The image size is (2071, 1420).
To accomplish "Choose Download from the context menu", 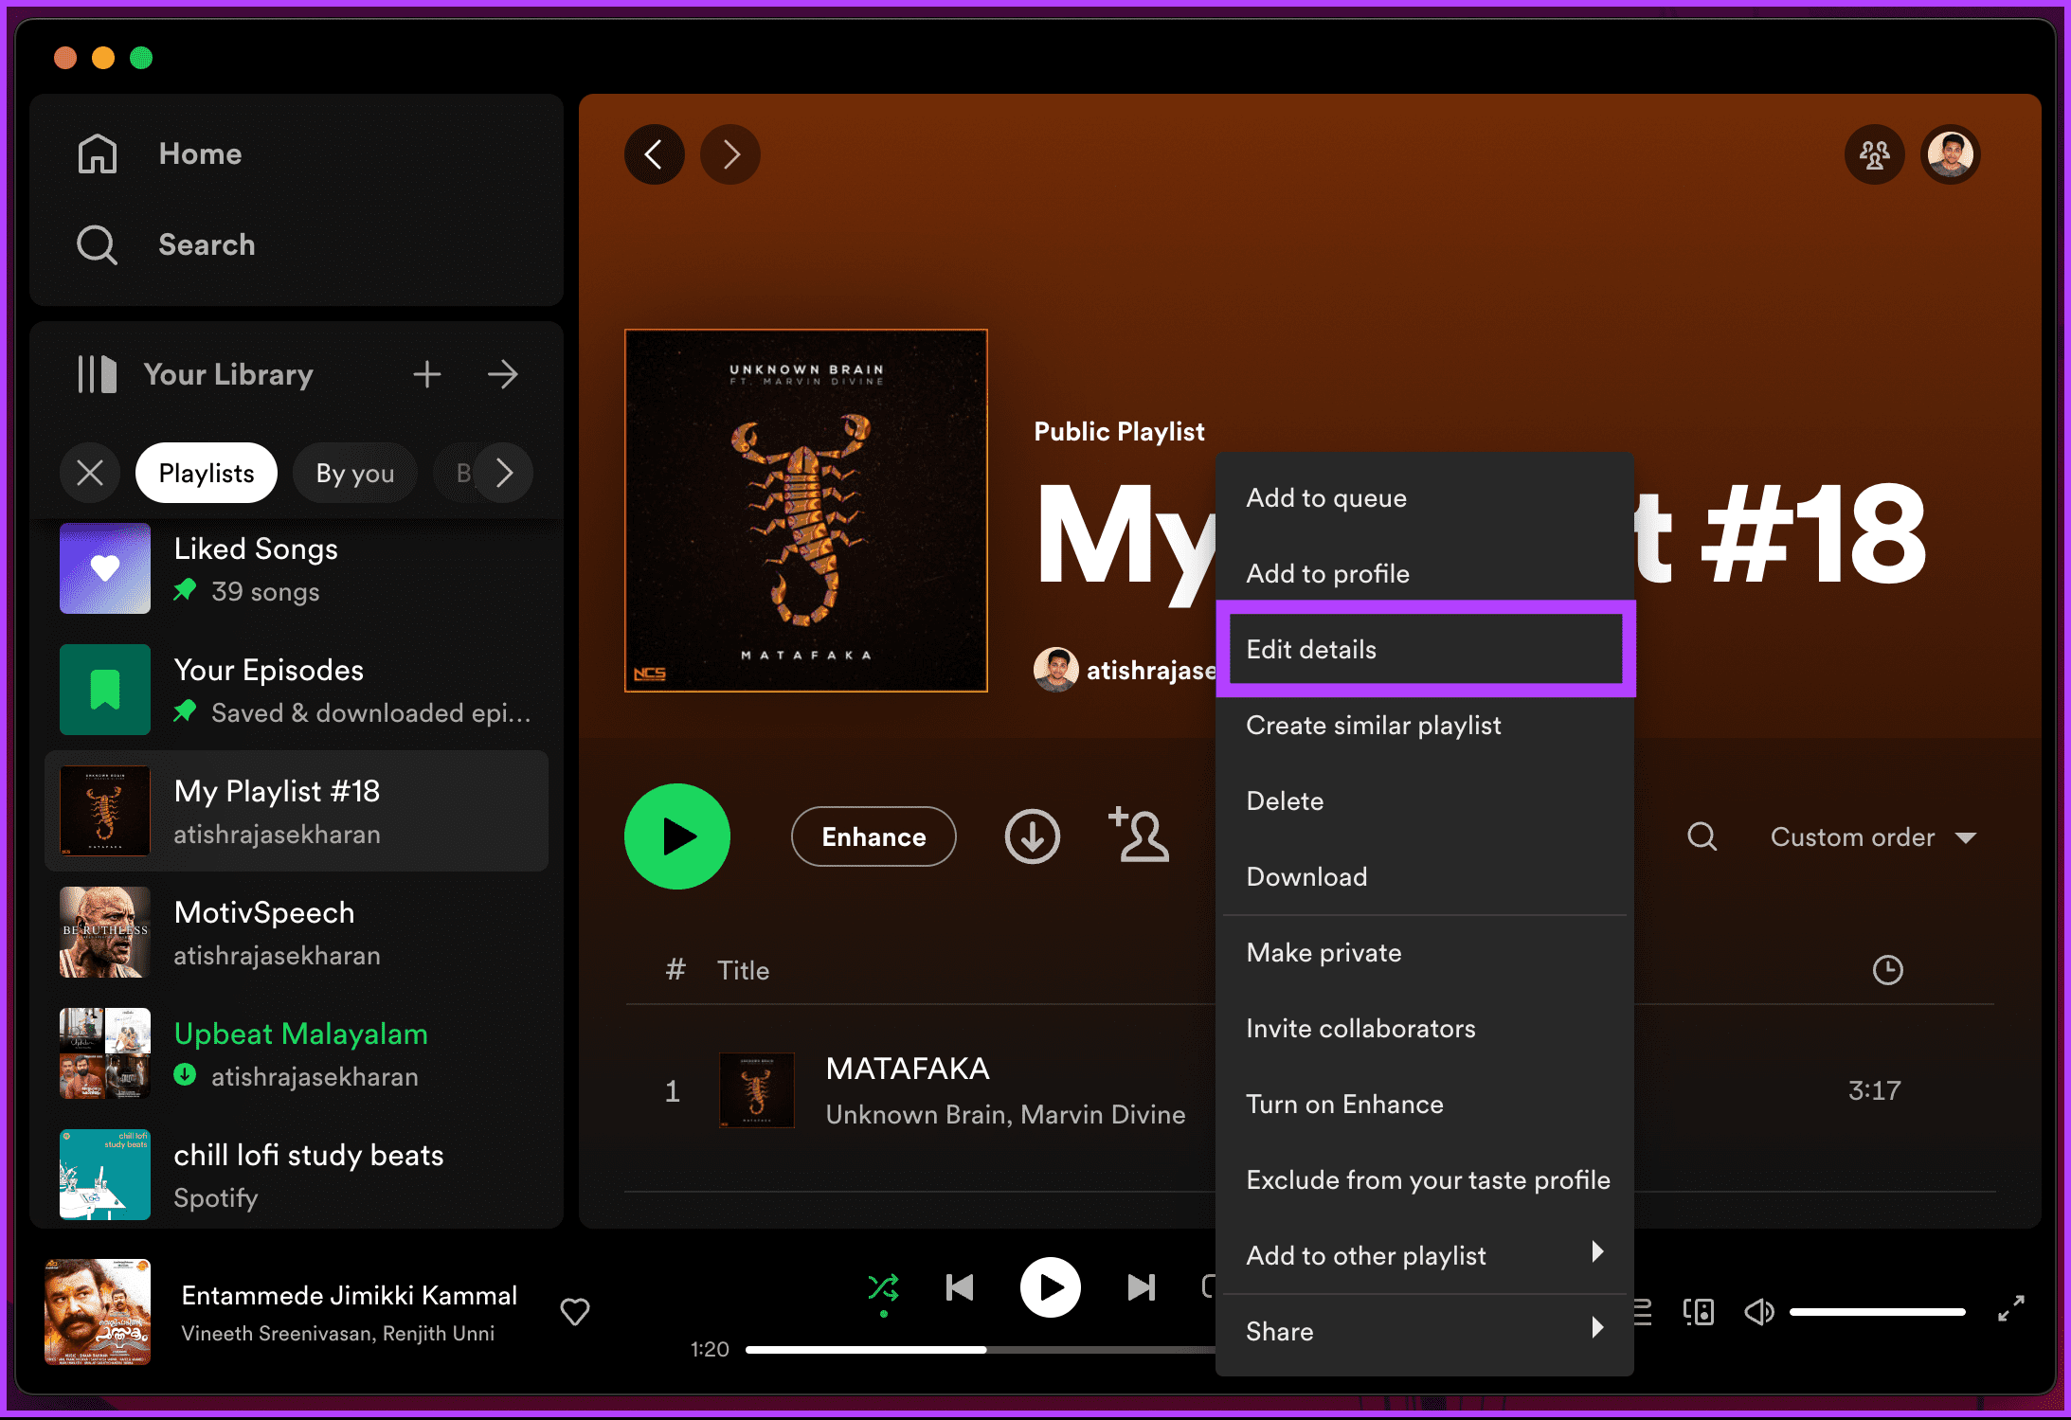I will tap(1425, 876).
